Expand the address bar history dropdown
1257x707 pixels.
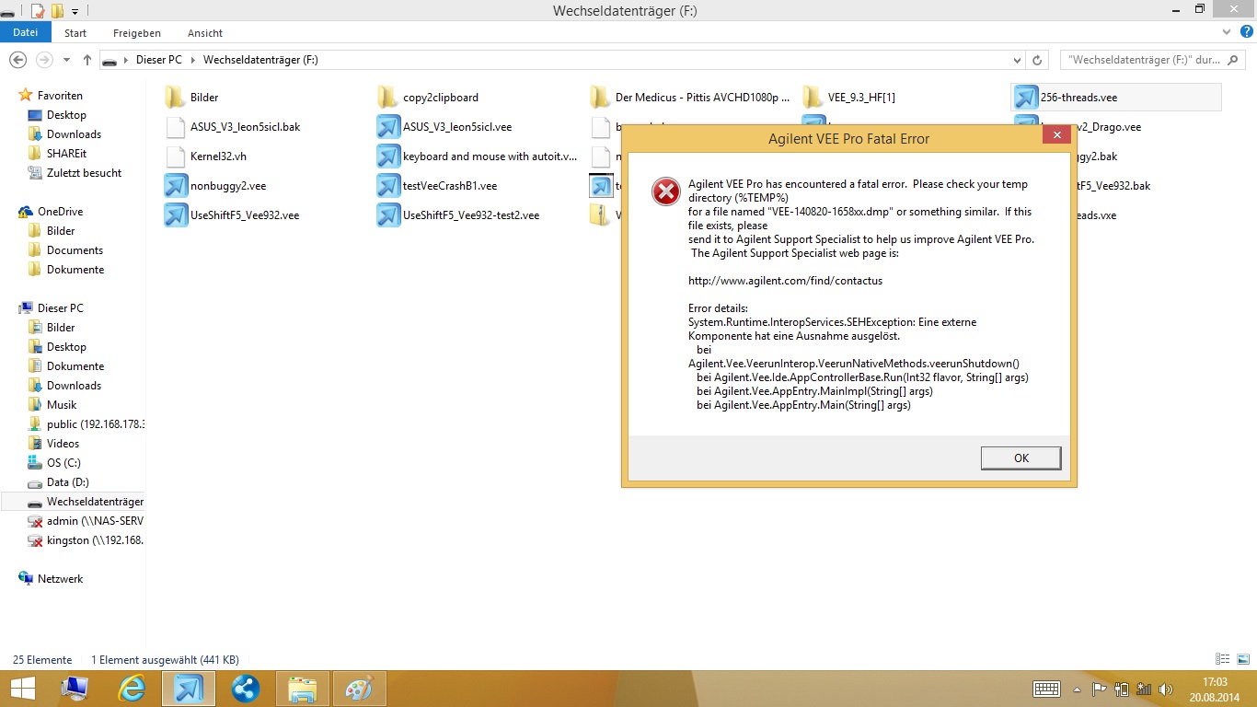pyautogui.click(x=1017, y=60)
